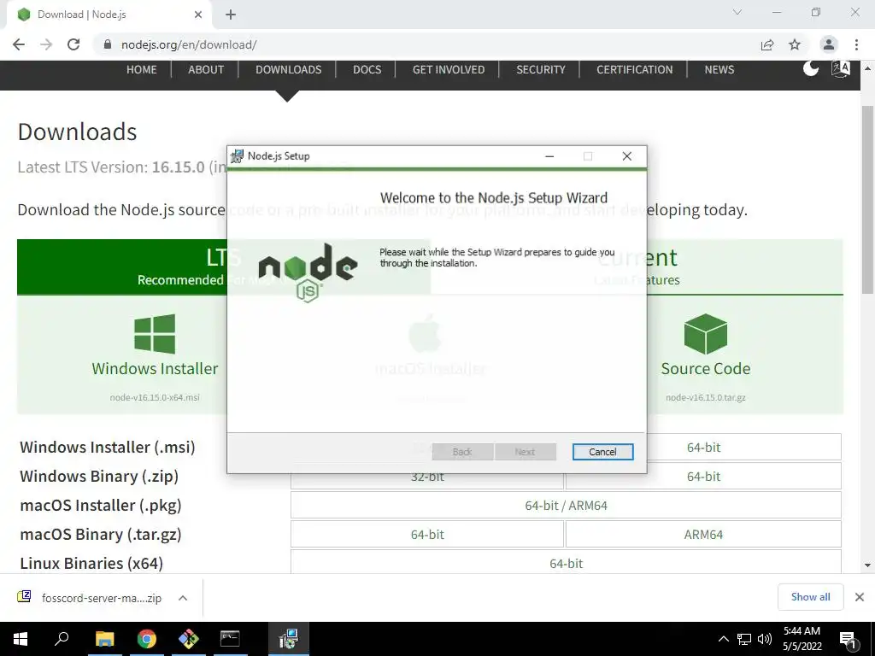Show hidden system tray icons

[723, 639]
